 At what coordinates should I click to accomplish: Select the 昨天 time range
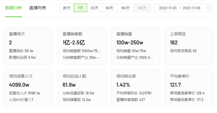coord(67,8)
